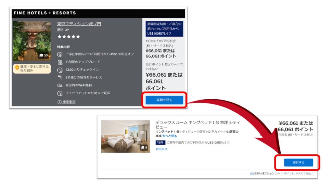Open the 重要事項 link
This screenshot has width=323, height=181.
tap(69, 102)
